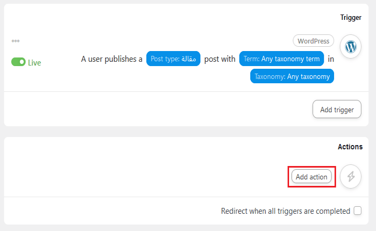Click the lightning bolt action icon
The height and width of the screenshot is (231, 376).
[x=351, y=176]
